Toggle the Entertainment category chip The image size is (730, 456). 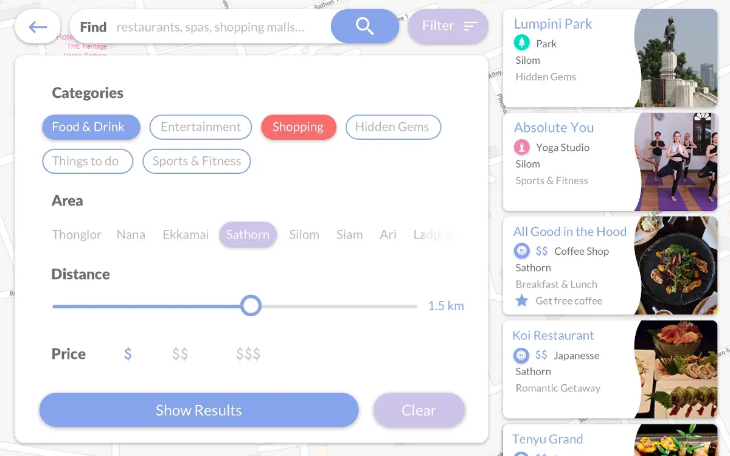pos(201,127)
